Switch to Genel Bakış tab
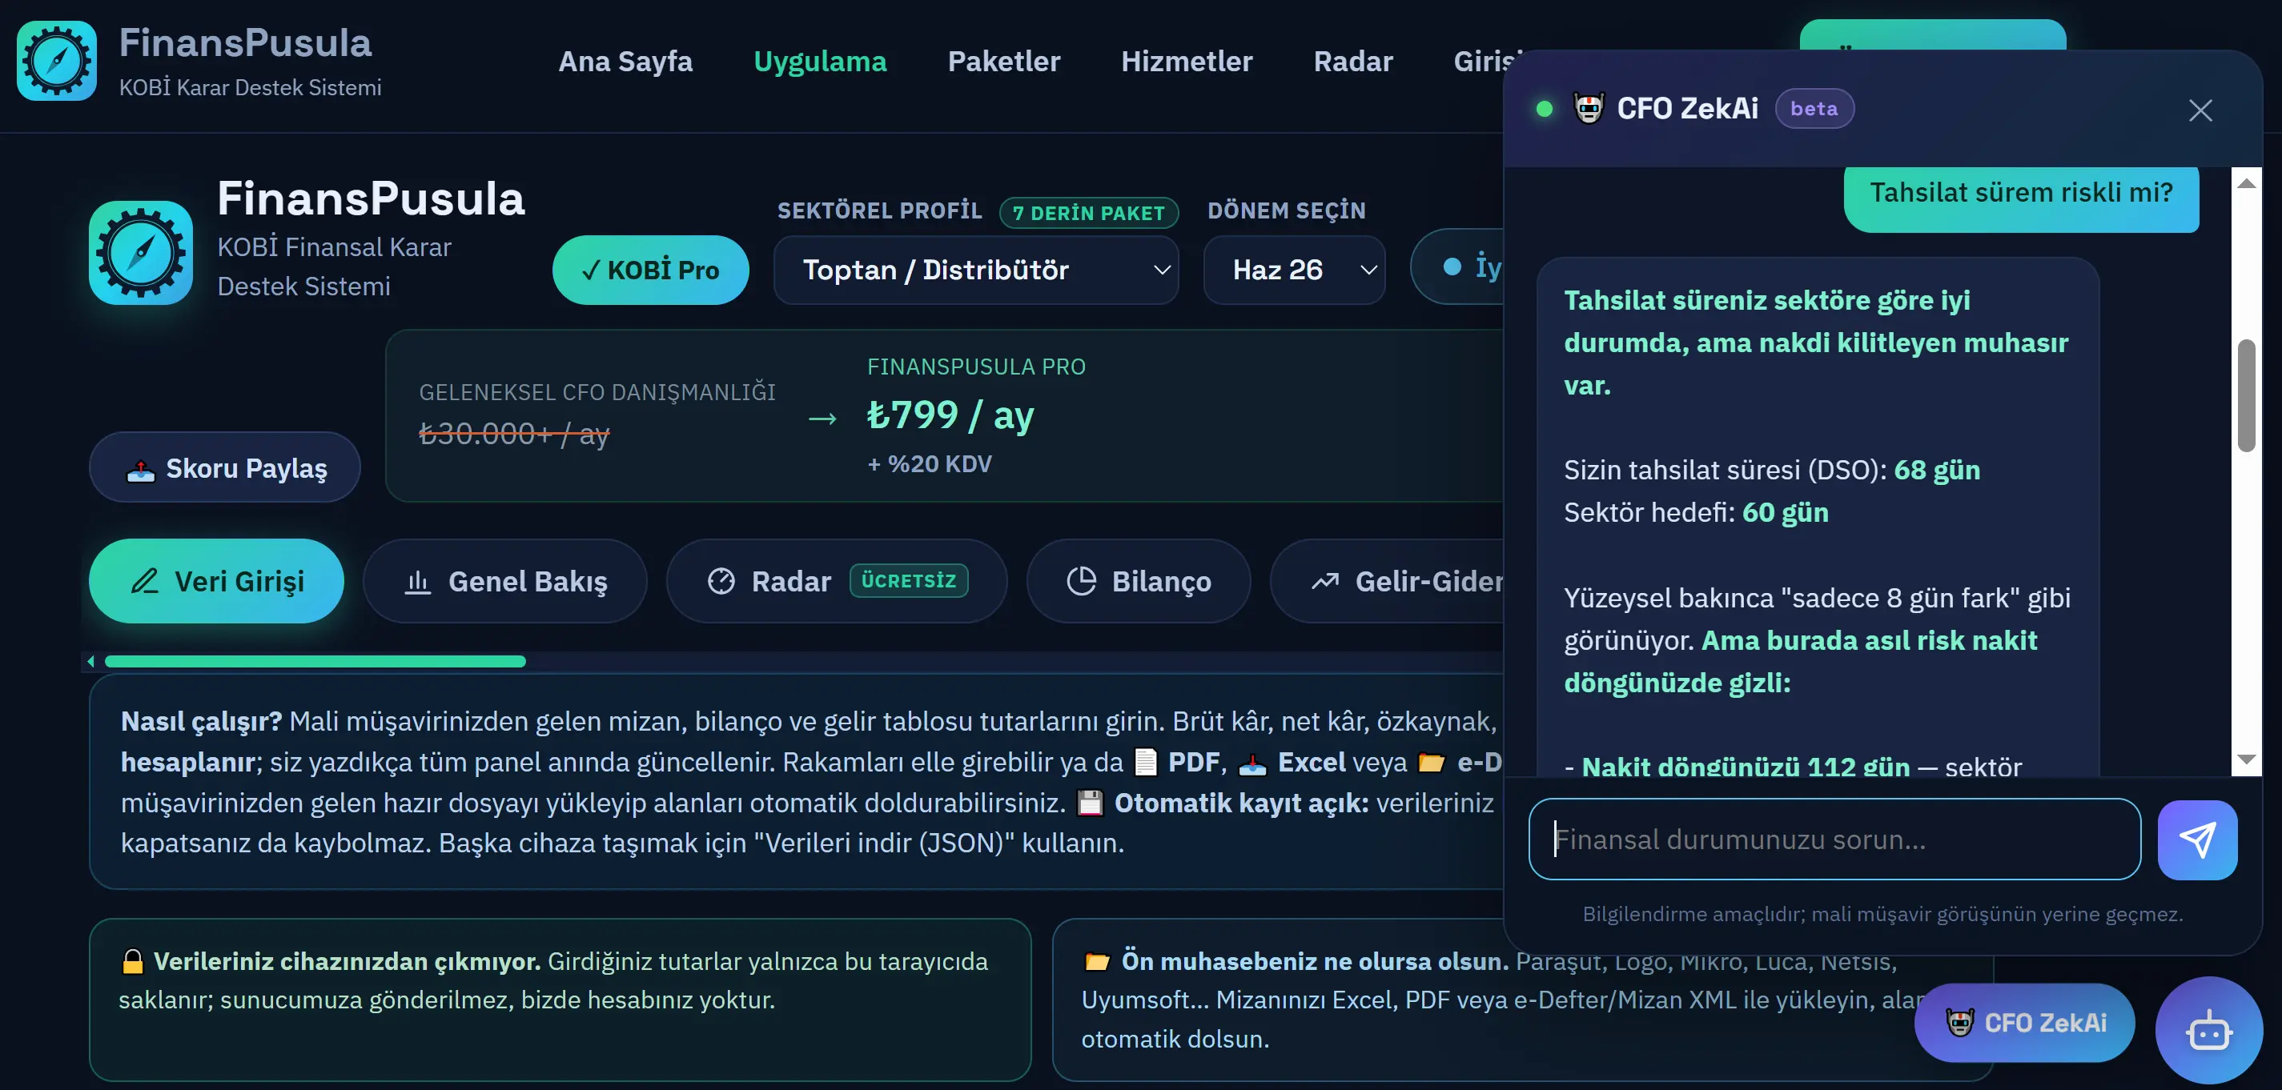 505,582
